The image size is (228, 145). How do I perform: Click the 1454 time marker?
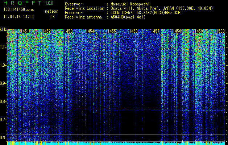tap(90, 31)
